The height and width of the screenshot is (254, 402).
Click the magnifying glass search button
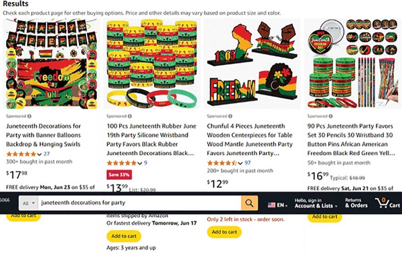point(249,203)
